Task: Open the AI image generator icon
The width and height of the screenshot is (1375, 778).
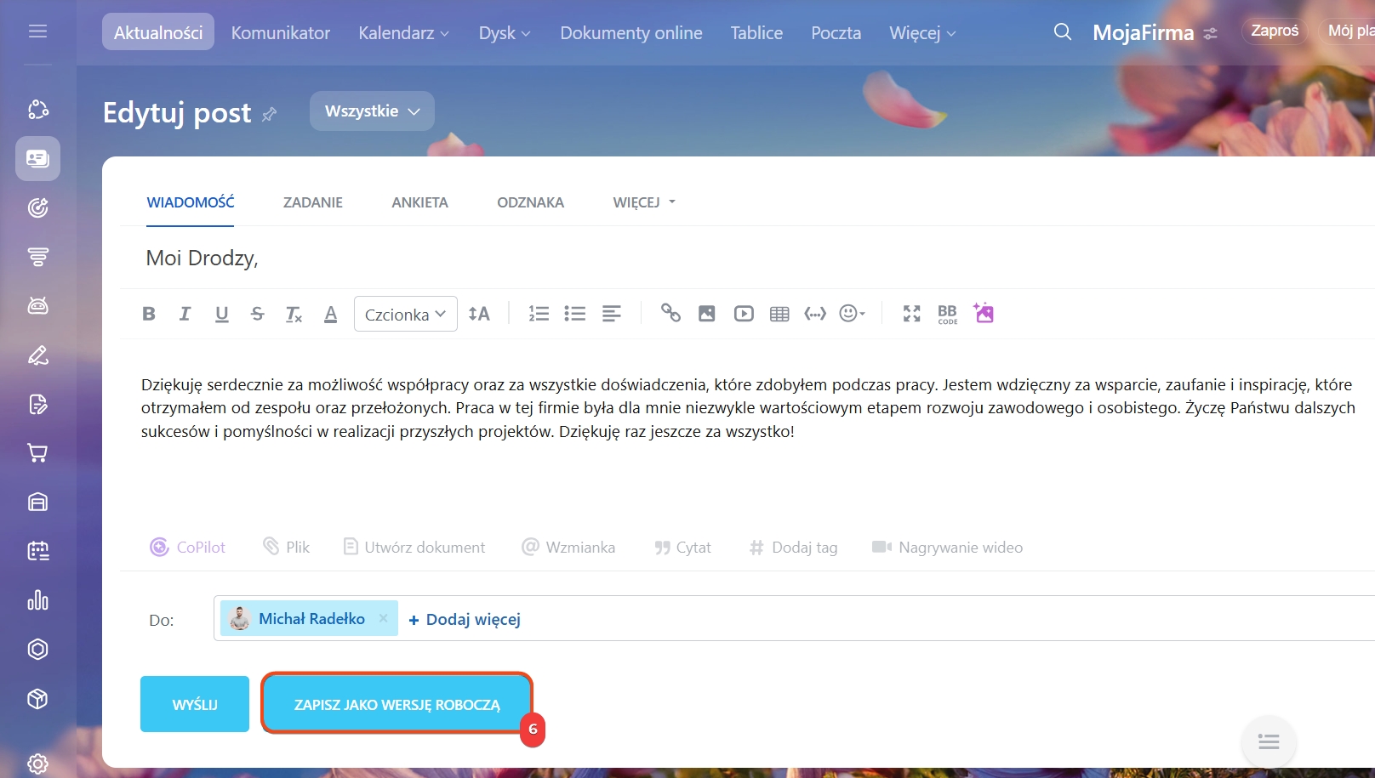Action: pyautogui.click(x=984, y=313)
